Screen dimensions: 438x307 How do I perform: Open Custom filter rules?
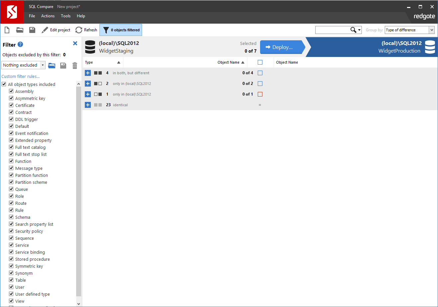(x=21, y=76)
